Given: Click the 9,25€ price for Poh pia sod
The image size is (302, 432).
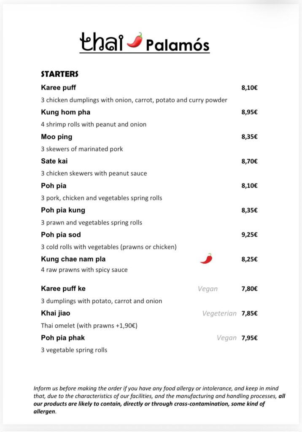Looking at the screenshot, I should 249,235.
